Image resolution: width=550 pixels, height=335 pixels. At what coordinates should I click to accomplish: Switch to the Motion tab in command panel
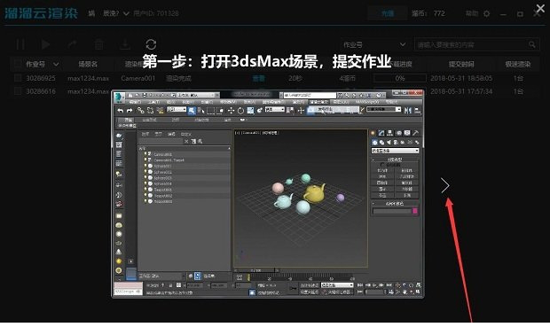tap(399, 133)
